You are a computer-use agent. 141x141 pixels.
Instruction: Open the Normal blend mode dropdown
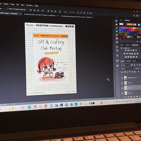[127, 69]
